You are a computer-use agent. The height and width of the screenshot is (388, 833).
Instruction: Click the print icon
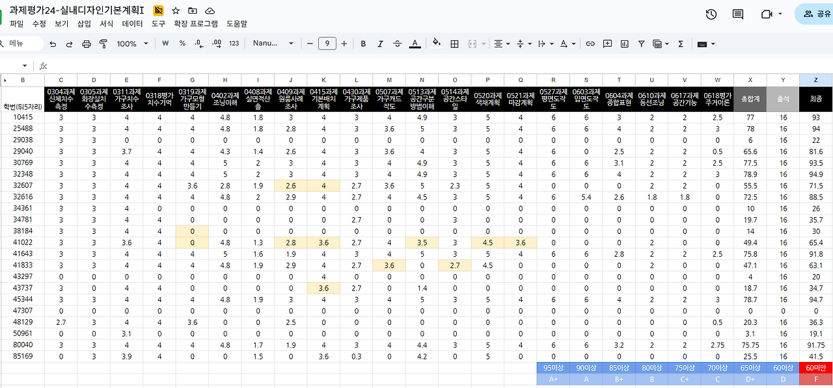(87, 44)
